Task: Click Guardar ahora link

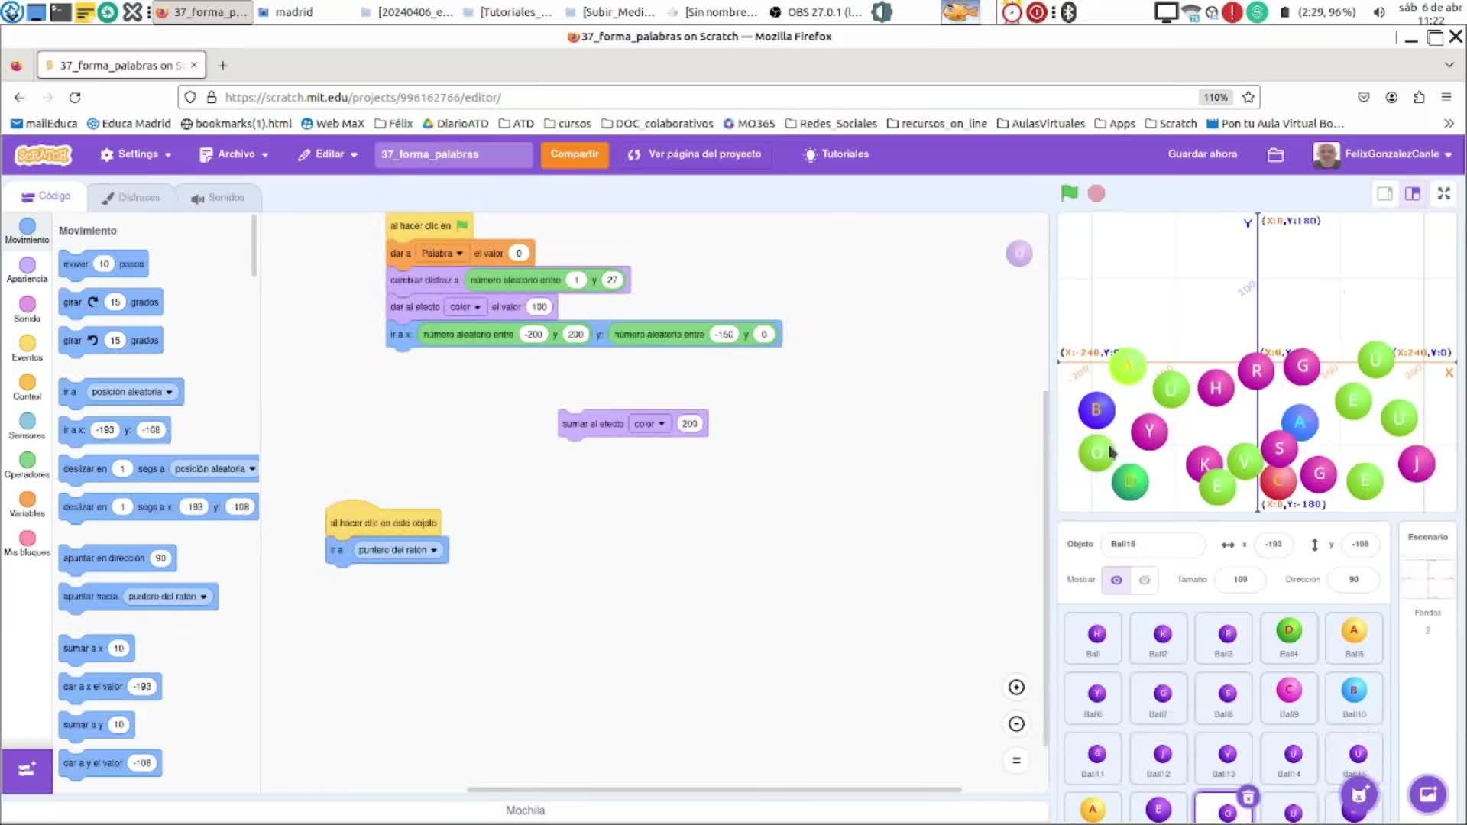Action: coord(1202,154)
